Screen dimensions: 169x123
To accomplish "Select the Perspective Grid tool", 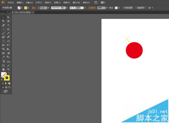I will coord(8,49).
